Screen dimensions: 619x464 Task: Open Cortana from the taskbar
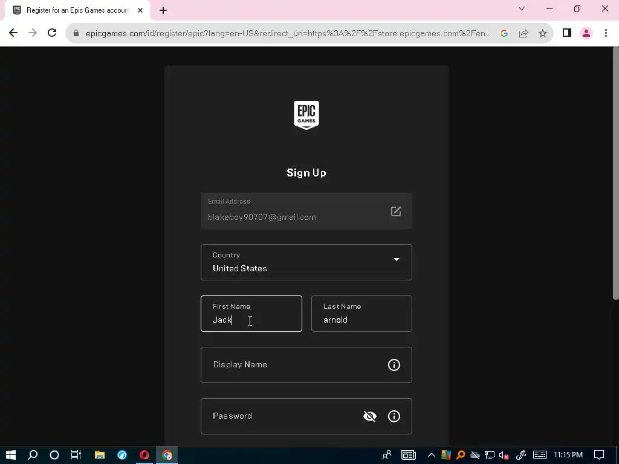click(x=54, y=455)
